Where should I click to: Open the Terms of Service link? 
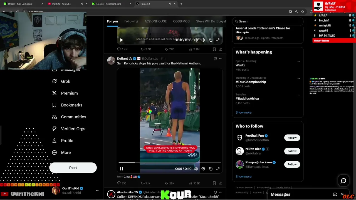tap(244, 187)
